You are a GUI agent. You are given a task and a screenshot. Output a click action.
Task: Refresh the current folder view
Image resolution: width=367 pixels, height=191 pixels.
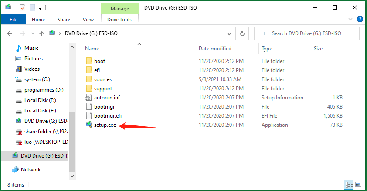tap(242, 33)
